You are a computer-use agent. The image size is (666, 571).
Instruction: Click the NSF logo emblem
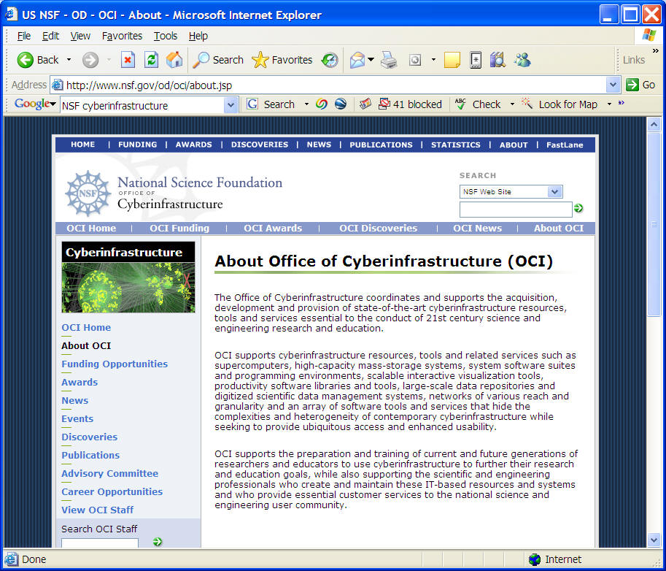click(88, 193)
